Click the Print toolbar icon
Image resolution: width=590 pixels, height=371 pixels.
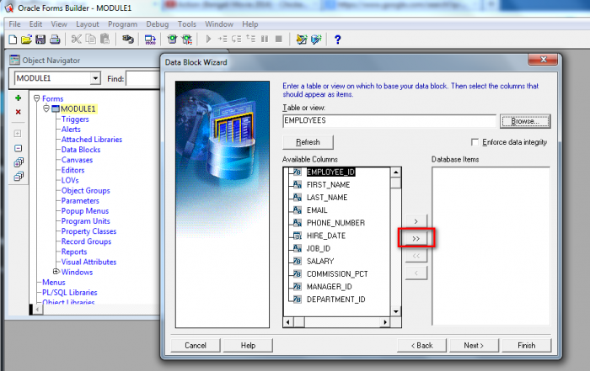54,40
